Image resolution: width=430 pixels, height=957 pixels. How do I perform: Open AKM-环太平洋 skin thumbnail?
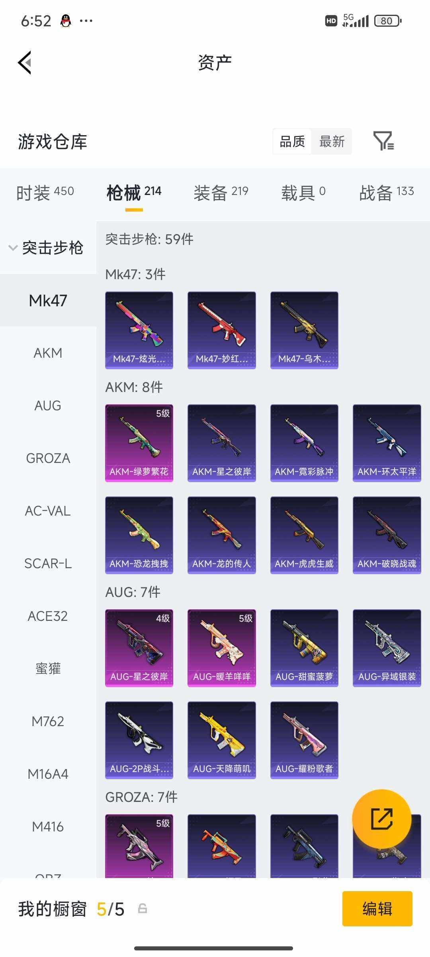tap(387, 443)
